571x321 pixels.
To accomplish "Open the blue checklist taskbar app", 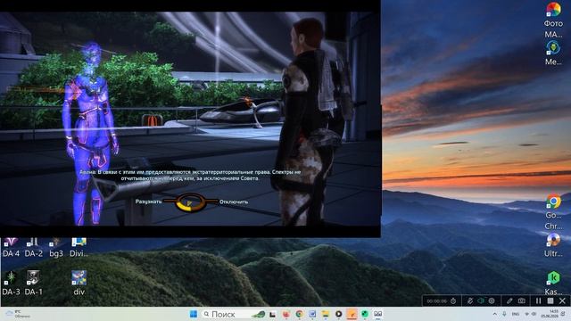I will [312, 314].
